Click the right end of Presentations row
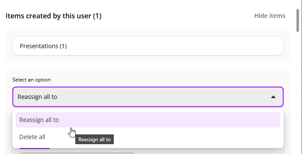The width and height of the screenshot is (302, 154). click(269, 46)
